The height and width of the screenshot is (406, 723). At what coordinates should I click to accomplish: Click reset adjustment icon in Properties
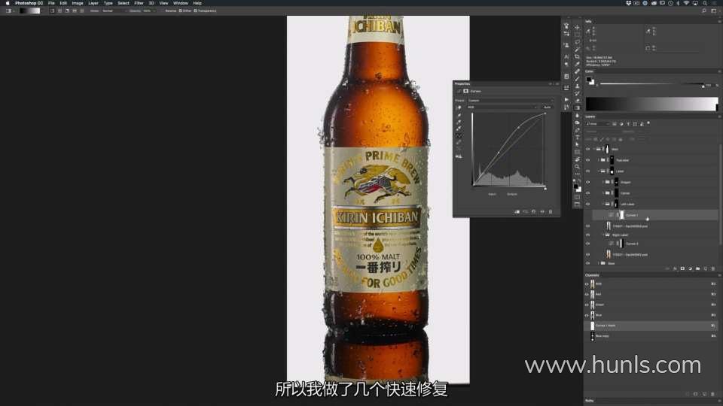point(533,212)
